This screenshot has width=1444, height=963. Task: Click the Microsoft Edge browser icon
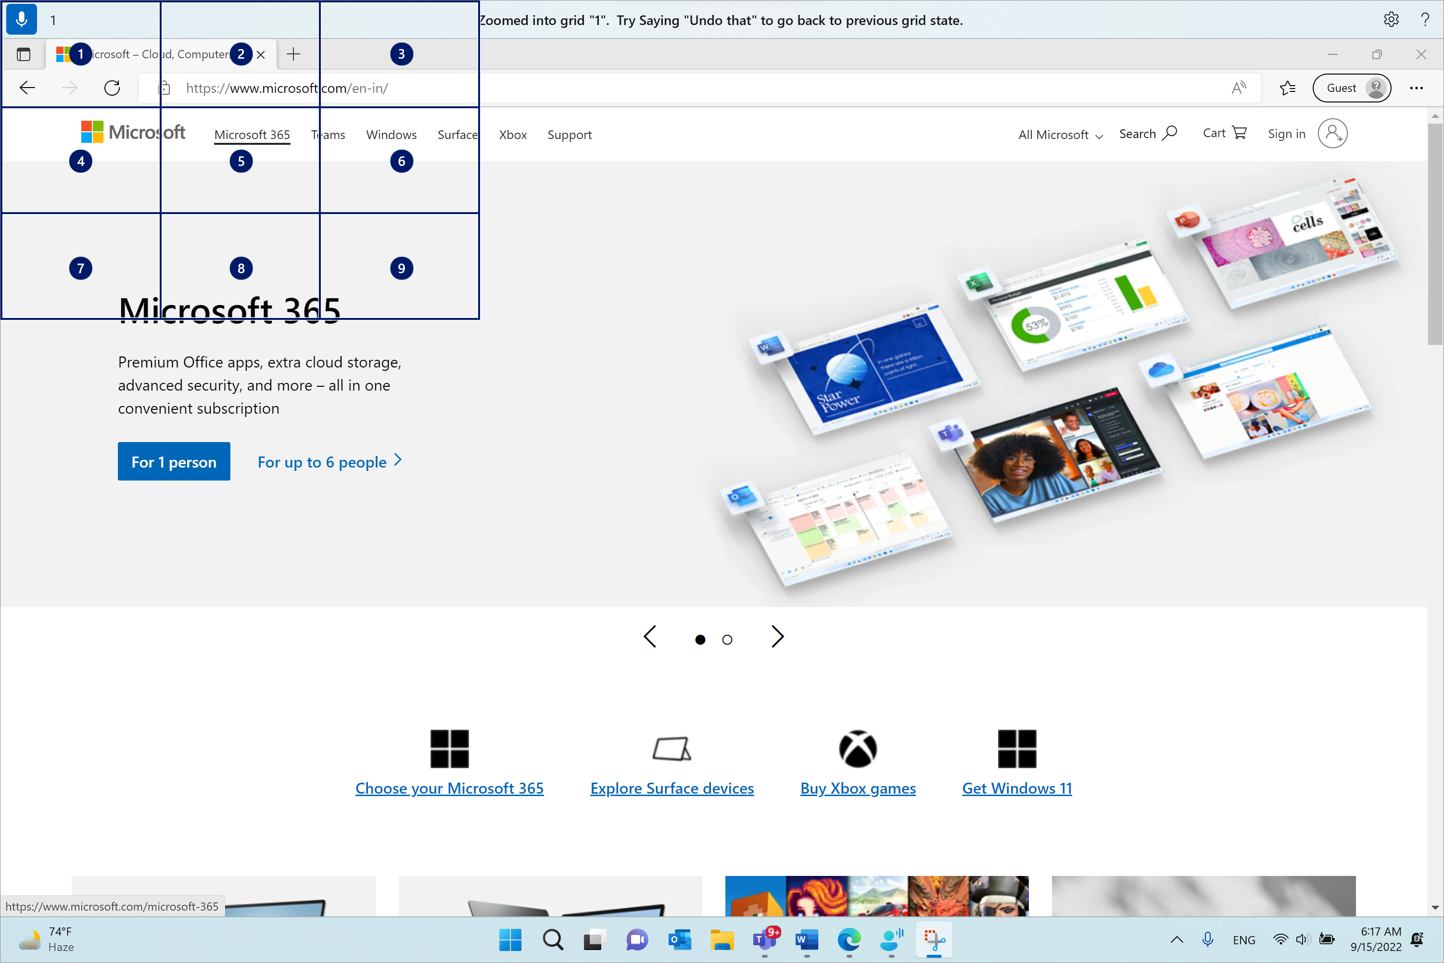(849, 938)
